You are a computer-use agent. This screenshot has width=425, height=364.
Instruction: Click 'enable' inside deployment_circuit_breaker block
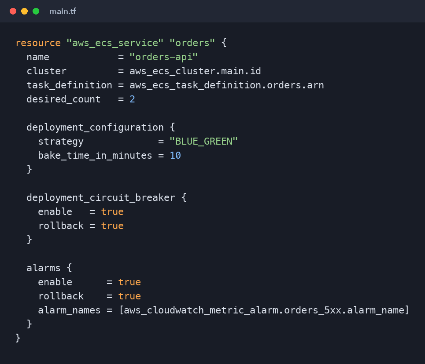coord(55,212)
